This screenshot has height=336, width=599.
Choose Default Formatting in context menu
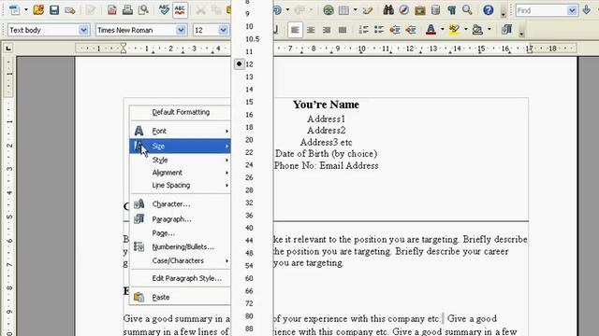coord(181,112)
